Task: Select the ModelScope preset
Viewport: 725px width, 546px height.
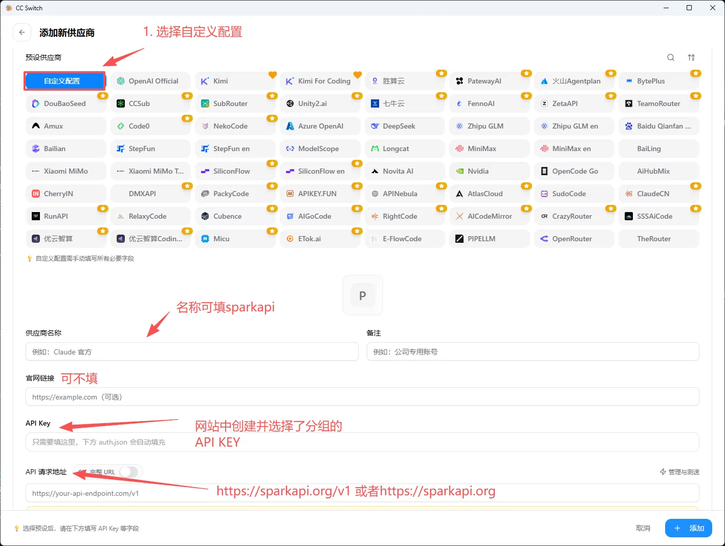Action: coord(320,149)
